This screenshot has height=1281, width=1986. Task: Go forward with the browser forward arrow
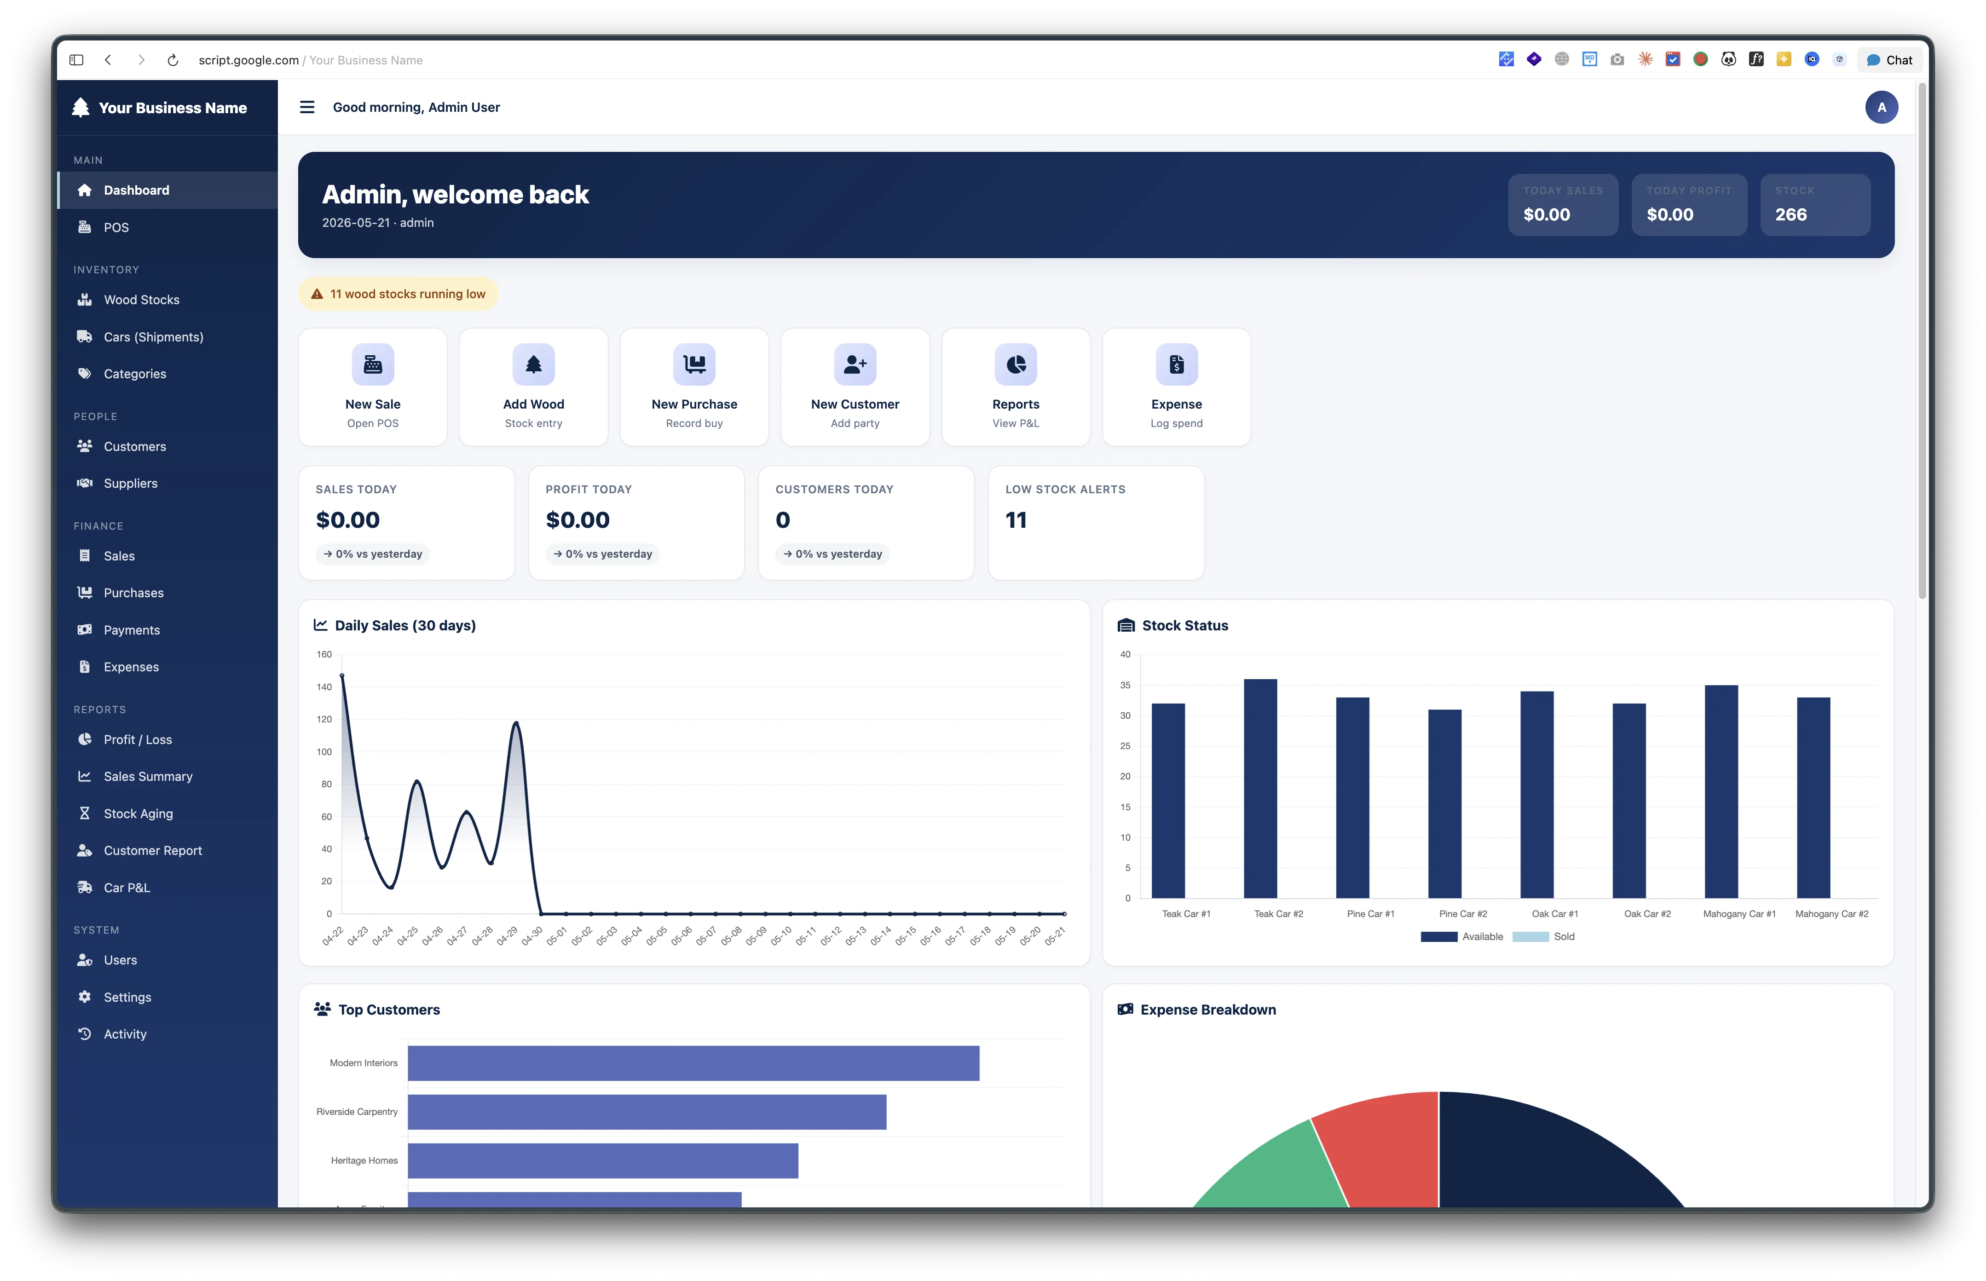(140, 60)
